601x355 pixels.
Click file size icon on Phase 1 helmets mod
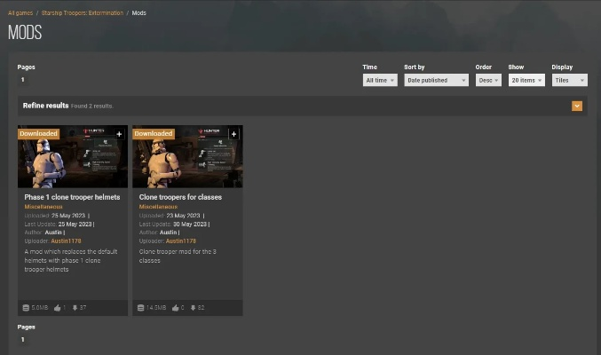27,308
